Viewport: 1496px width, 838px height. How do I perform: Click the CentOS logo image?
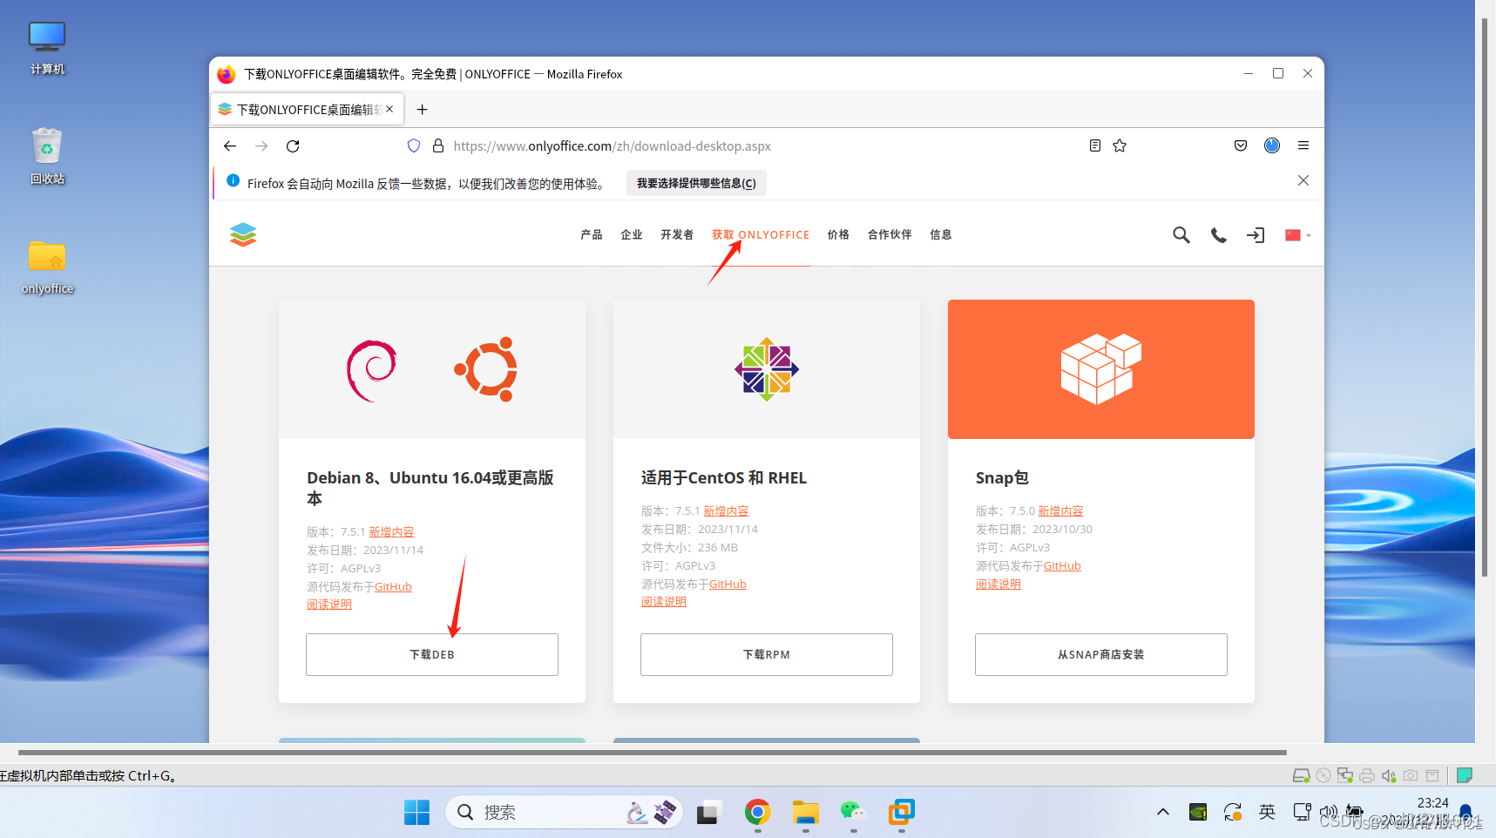[767, 369]
